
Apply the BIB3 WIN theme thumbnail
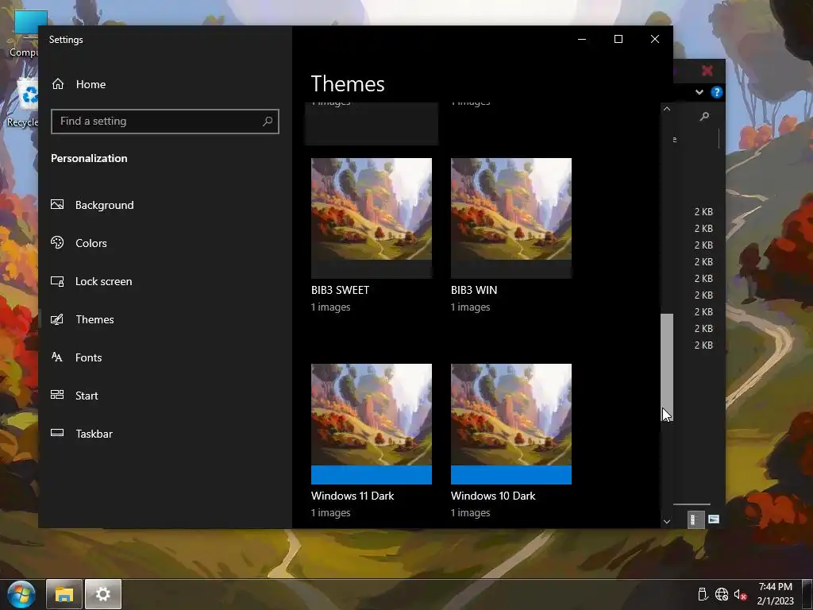pyautogui.click(x=511, y=218)
